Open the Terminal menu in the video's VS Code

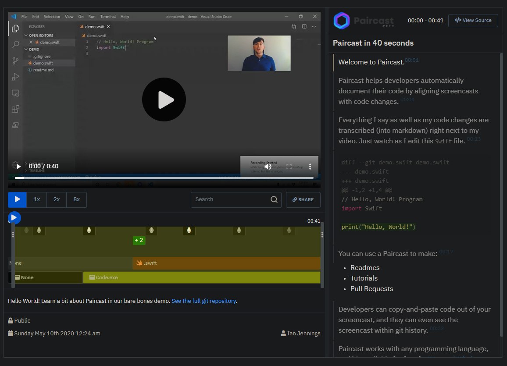coord(108,17)
